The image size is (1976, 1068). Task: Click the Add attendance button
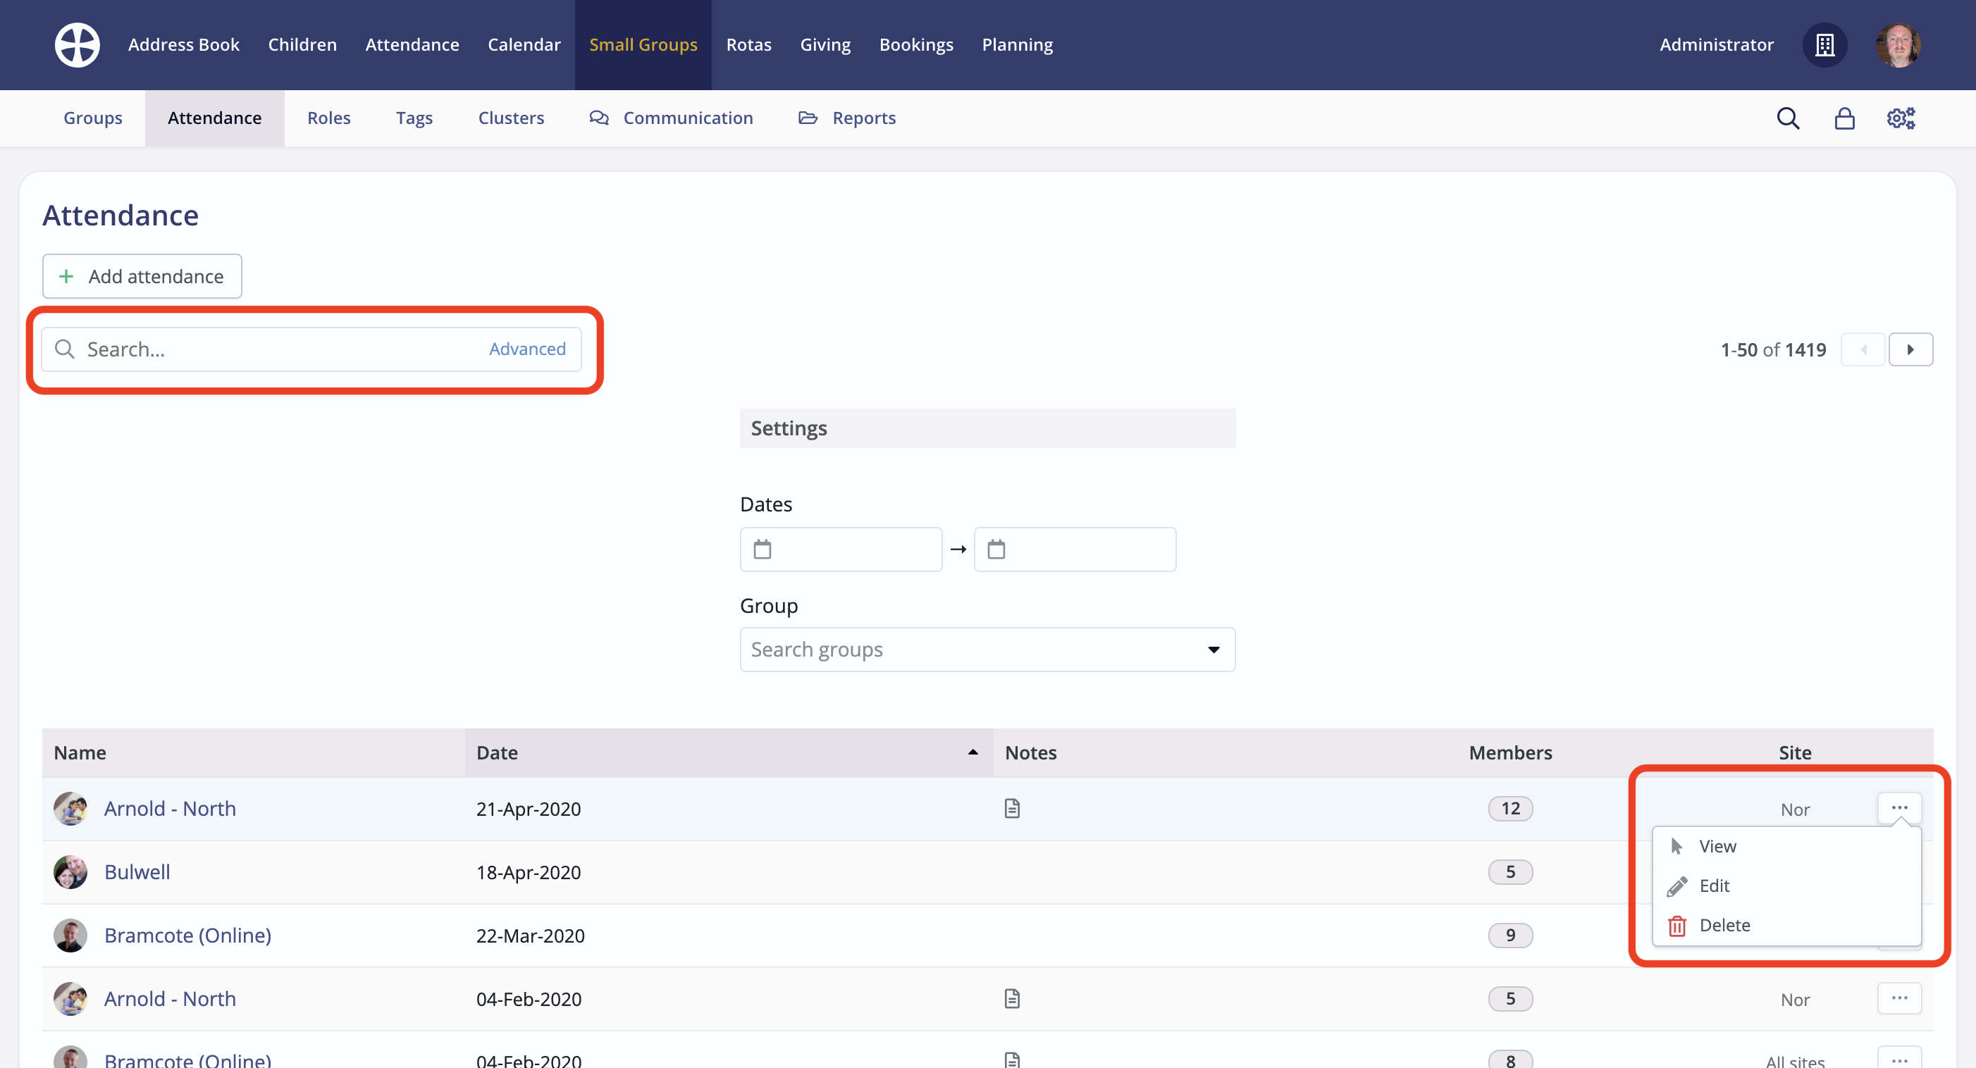point(142,276)
